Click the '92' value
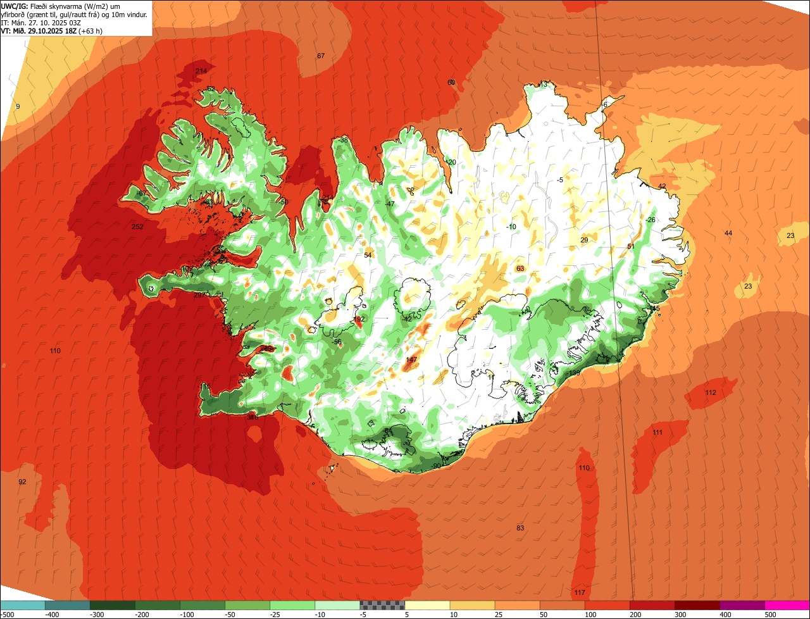Image resolution: width=810 pixels, height=619 pixels. point(22,482)
